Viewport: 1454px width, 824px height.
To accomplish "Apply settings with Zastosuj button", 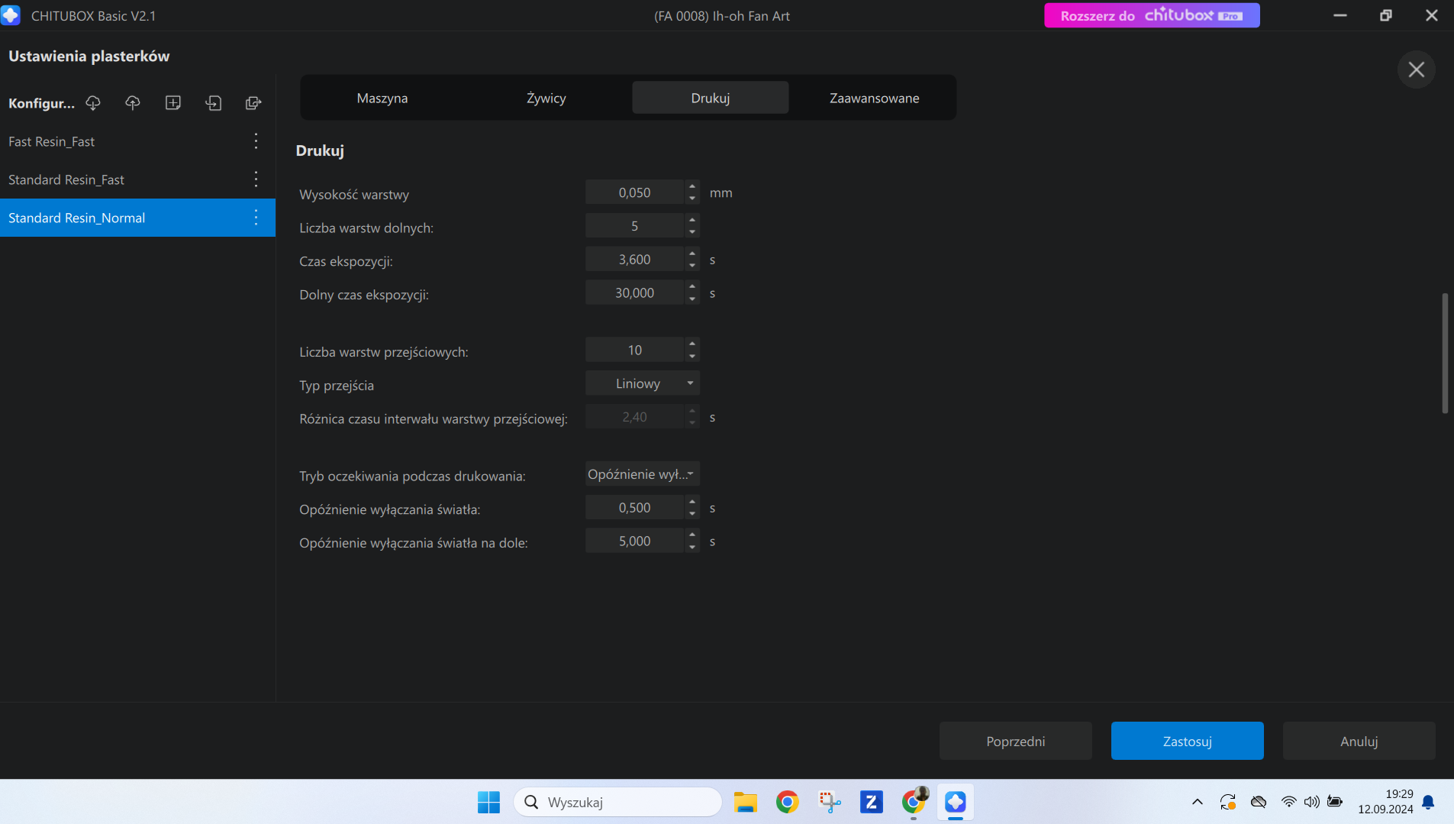I will coord(1187,741).
